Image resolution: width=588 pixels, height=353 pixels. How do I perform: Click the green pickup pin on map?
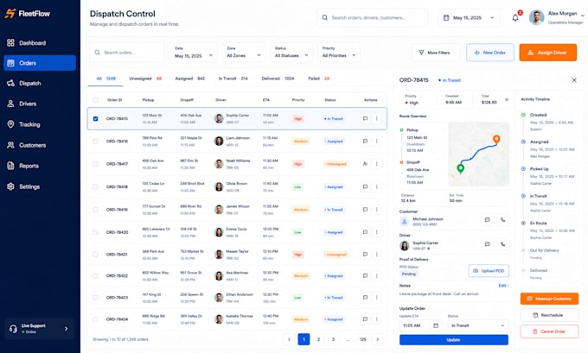click(461, 168)
